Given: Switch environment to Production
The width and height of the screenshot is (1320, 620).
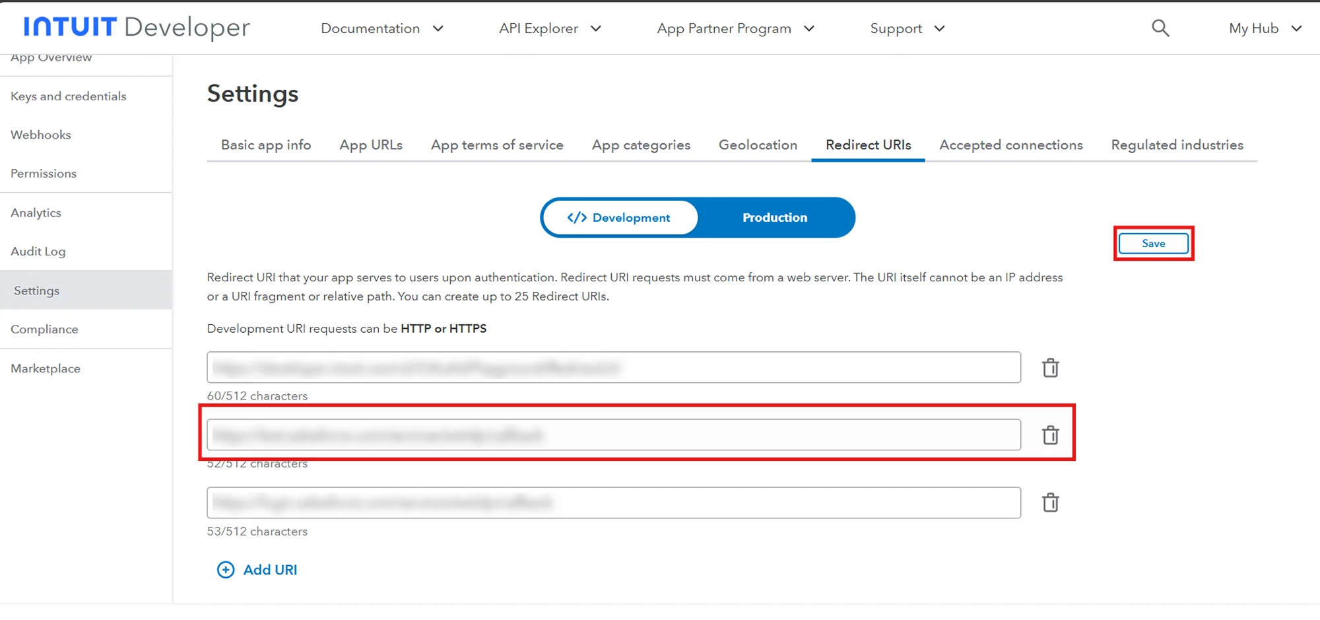Looking at the screenshot, I should [x=774, y=217].
